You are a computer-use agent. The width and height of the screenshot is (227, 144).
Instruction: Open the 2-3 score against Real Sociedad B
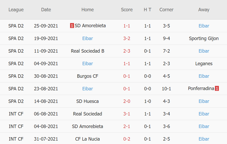[127, 51]
